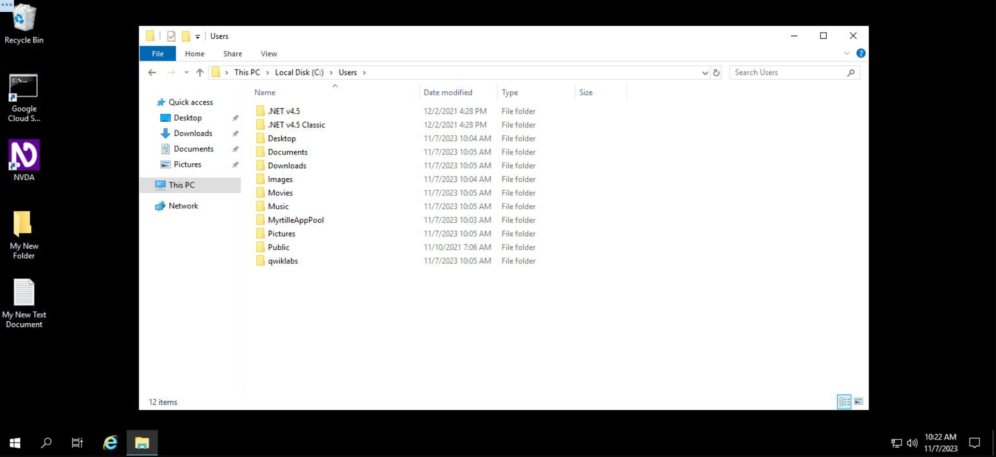Click Users breadcrumb in address bar
Screen dimensions: 996x457
tap(348, 73)
